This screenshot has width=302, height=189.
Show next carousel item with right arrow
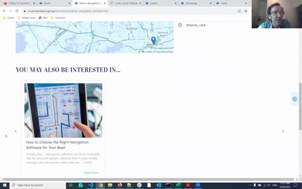click(283, 131)
